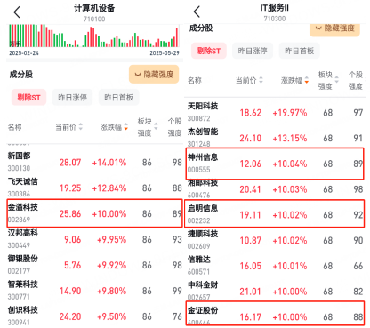Screen dimensions: 370x328
Task: Select 昨日涨停 chip in right panel
Action: [x=253, y=51]
